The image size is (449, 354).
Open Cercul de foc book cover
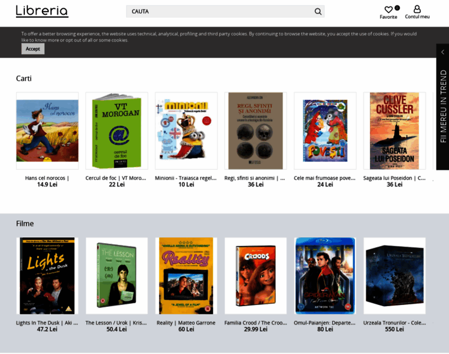(x=117, y=130)
